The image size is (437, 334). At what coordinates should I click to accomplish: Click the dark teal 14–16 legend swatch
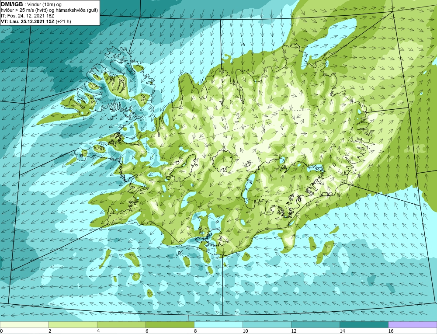click(x=364, y=324)
